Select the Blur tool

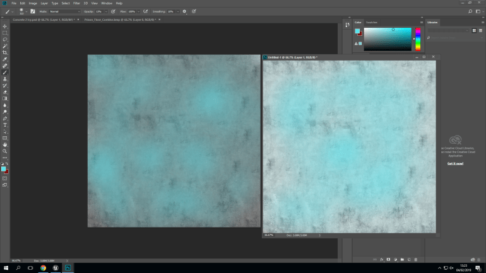5,105
